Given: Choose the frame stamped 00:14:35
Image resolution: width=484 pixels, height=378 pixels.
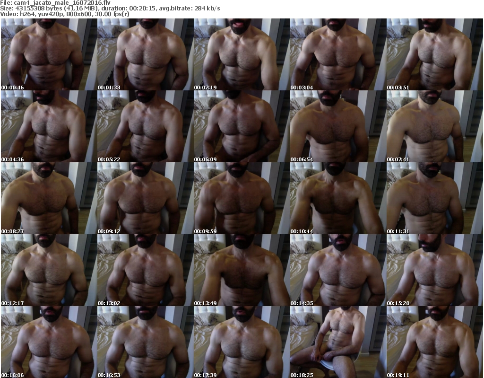Looking at the screenshot, I should pos(338,270).
